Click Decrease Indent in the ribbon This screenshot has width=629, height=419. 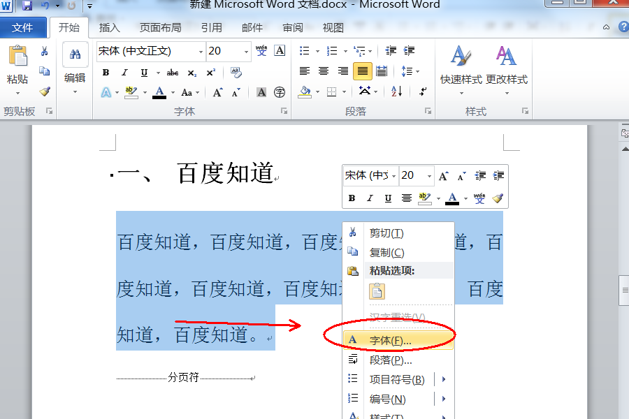click(x=391, y=51)
